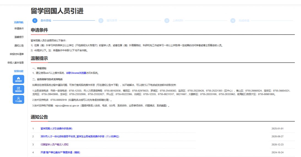Open 开通"落户单位集体户"备案申请 template link
The image size is (301, 157).
coord(60,152)
